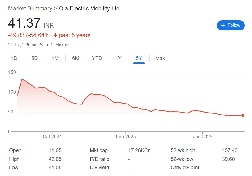This screenshot has width=252, height=176.
Task: Click the plus icon on Follow button
Action: pos(222,25)
